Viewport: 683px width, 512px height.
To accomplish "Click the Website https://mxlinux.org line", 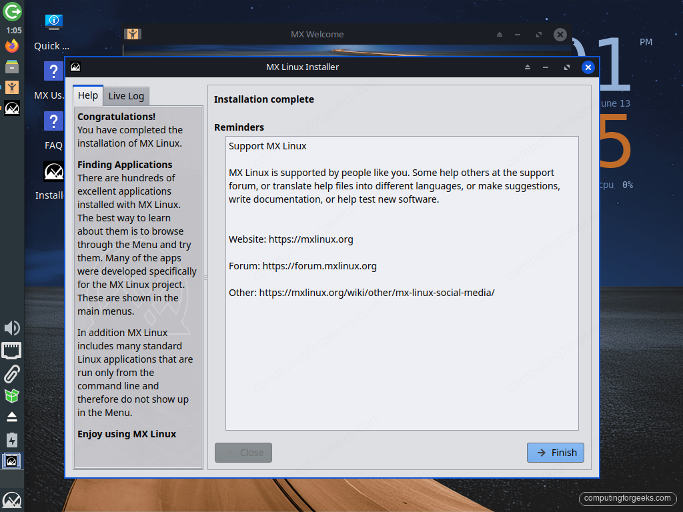I will pos(291,239).
